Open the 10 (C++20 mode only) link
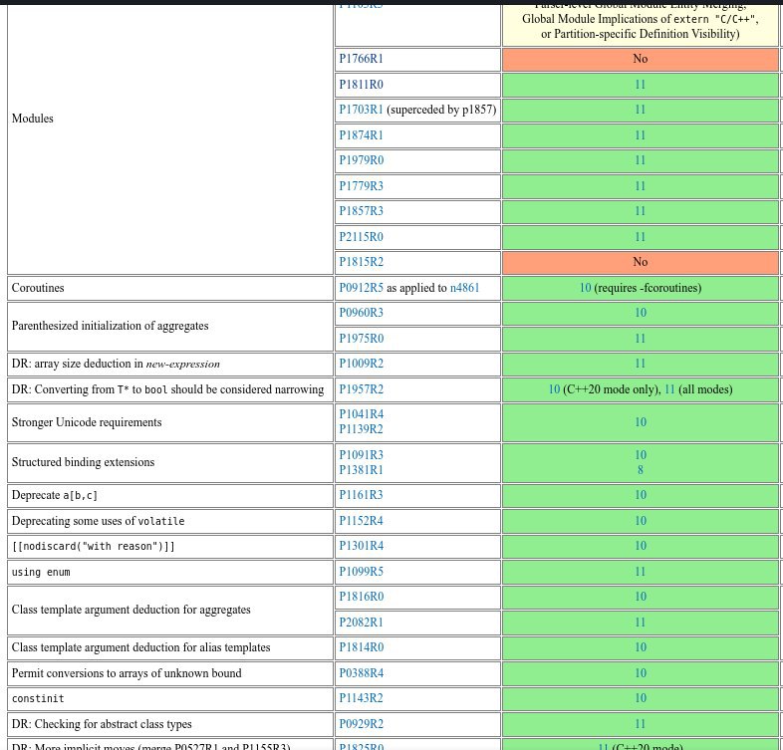The height and width of the screenshot is (750, 783). pyautogui.click(x=554, y=389)
